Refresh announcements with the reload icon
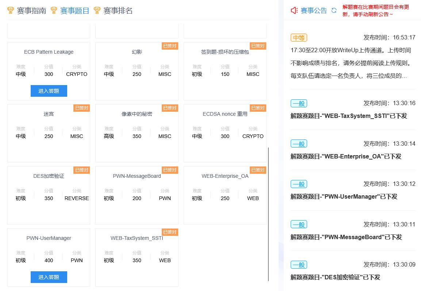The width and height of the screenshot is (421, 291). tap(334, 11)
